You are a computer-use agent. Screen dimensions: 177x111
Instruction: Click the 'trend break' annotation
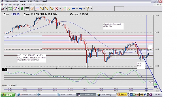pos(141,66)
